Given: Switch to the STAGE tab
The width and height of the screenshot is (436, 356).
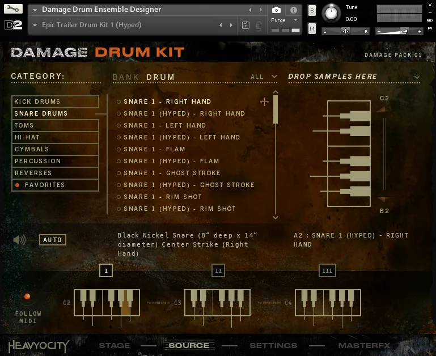Looking at the screenshot, I should point(115,345).
